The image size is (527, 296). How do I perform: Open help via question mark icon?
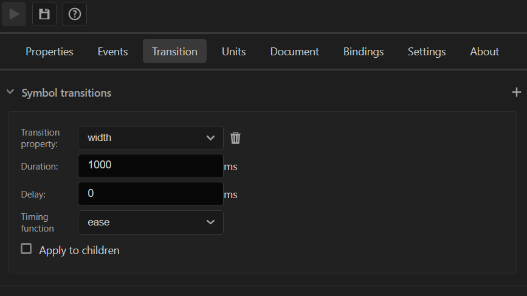pyautogui.click(x=75, y=14)
